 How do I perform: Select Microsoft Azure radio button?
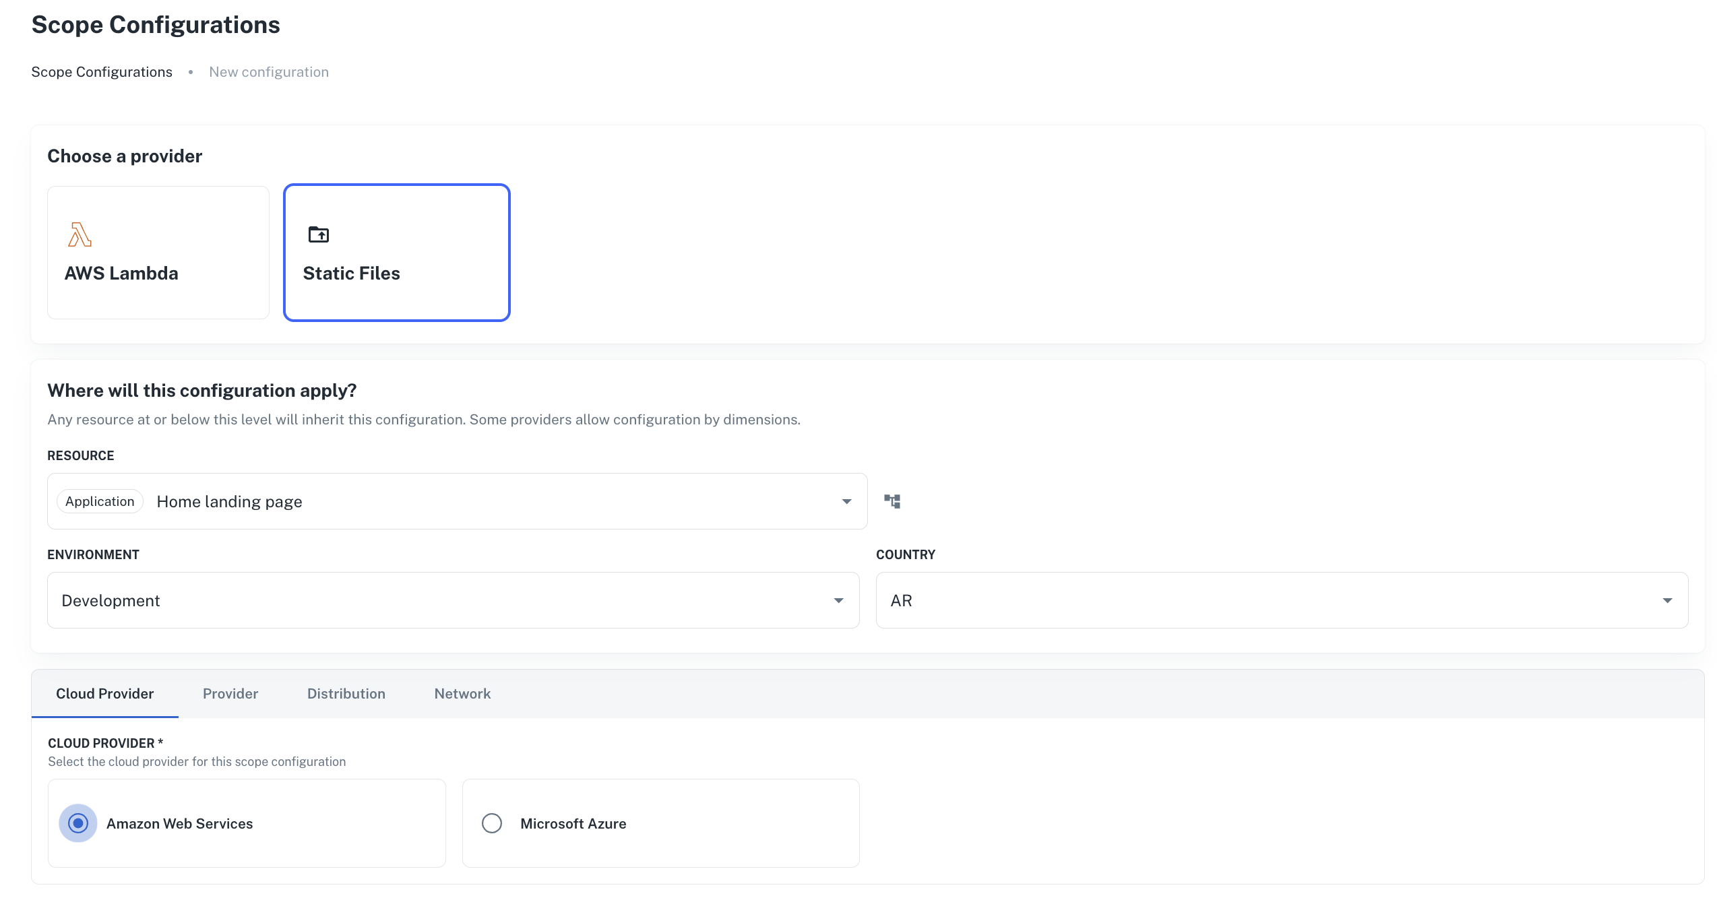pos(492,823)
